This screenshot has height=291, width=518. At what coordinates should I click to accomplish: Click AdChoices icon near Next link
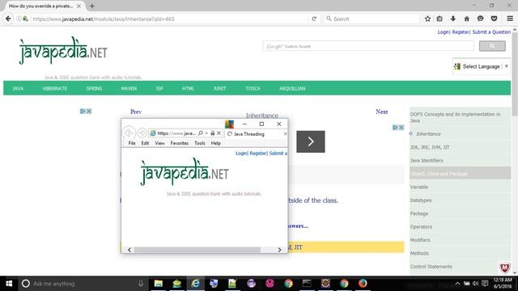coord(395,128)
